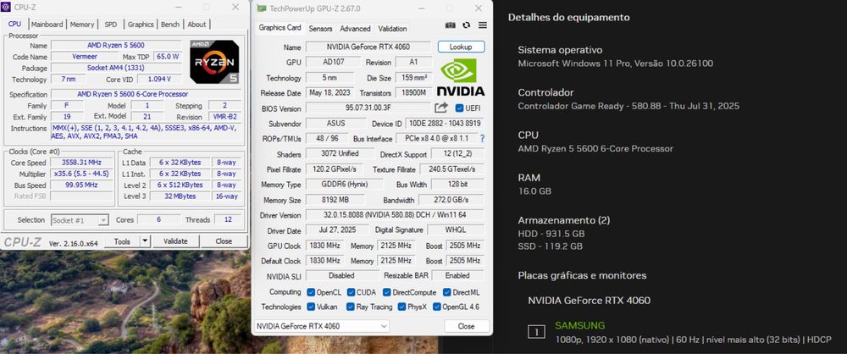Click the Controlador Game Ready driver text

(x=628, y=106)
